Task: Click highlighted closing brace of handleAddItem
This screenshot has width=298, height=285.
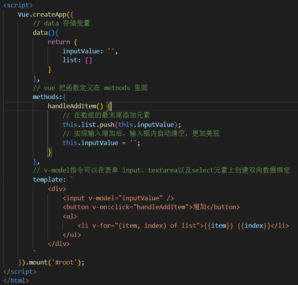Action: (x=49, y=152)
